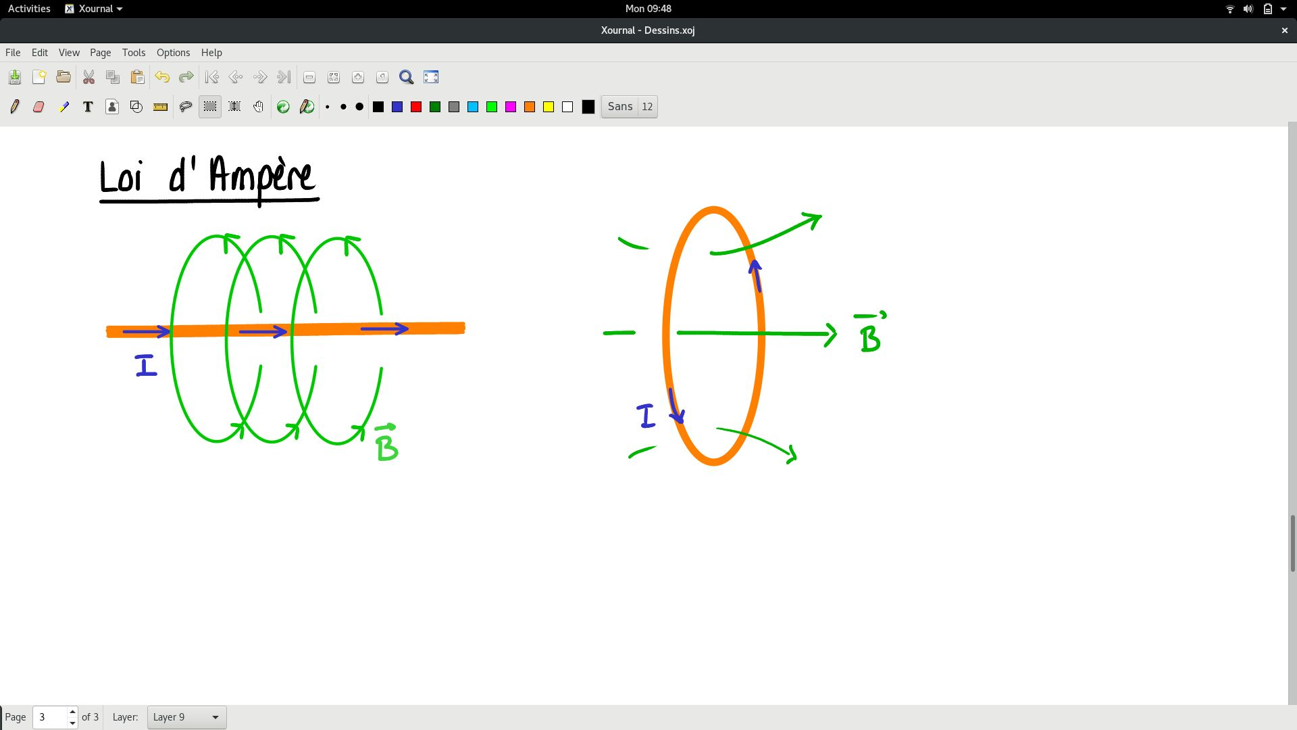The image size is (1297, 730).
Task: Open the Tools menu
Action: coord(133,53)
